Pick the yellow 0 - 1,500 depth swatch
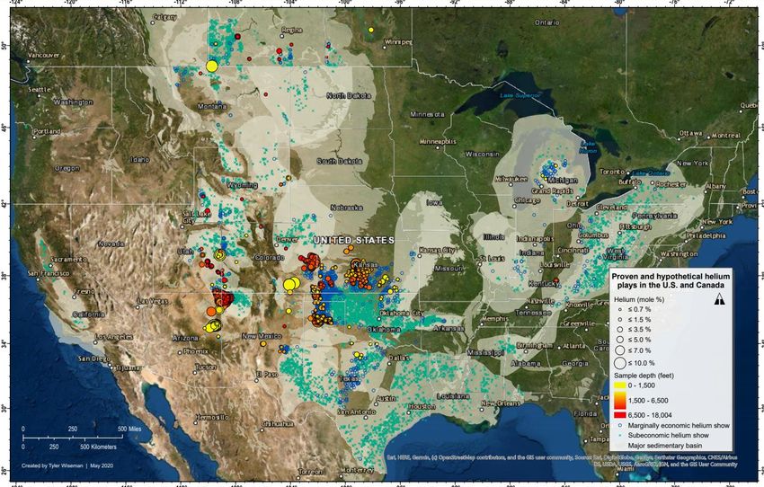764x487 pixels. (619, 385)
